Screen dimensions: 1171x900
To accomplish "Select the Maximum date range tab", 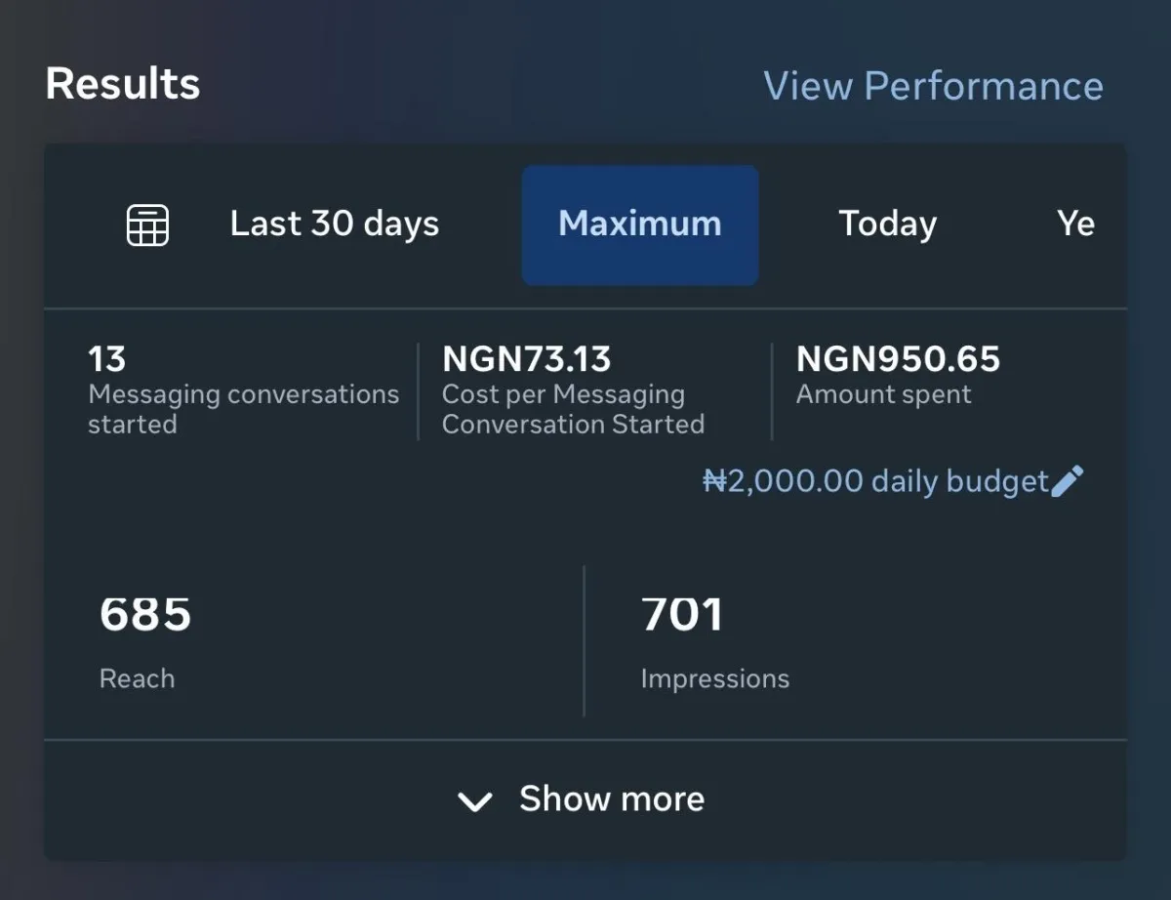I will (x=640, y=225).
